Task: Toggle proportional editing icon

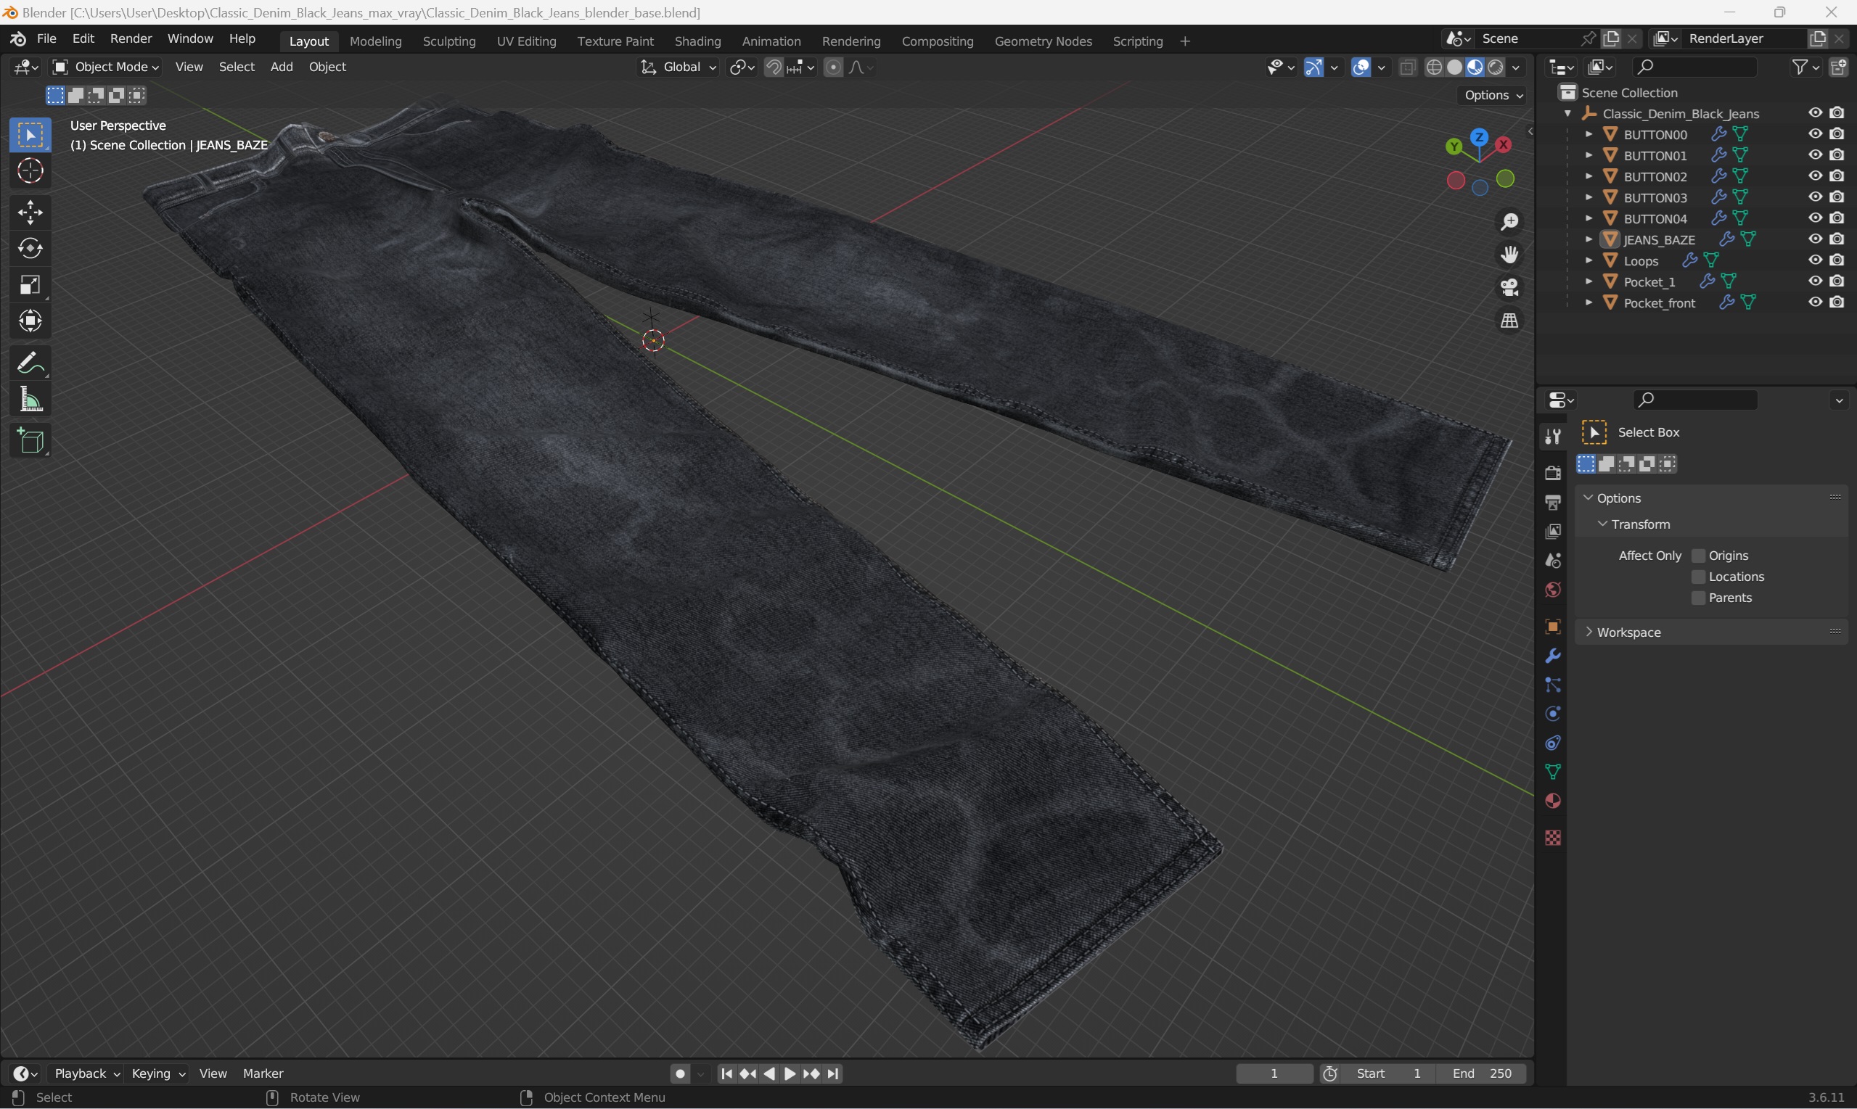Action: [x=833, y=67]
